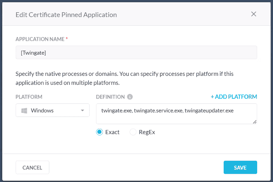
Task: Click the RegEx option label
Action: point(147,132)
